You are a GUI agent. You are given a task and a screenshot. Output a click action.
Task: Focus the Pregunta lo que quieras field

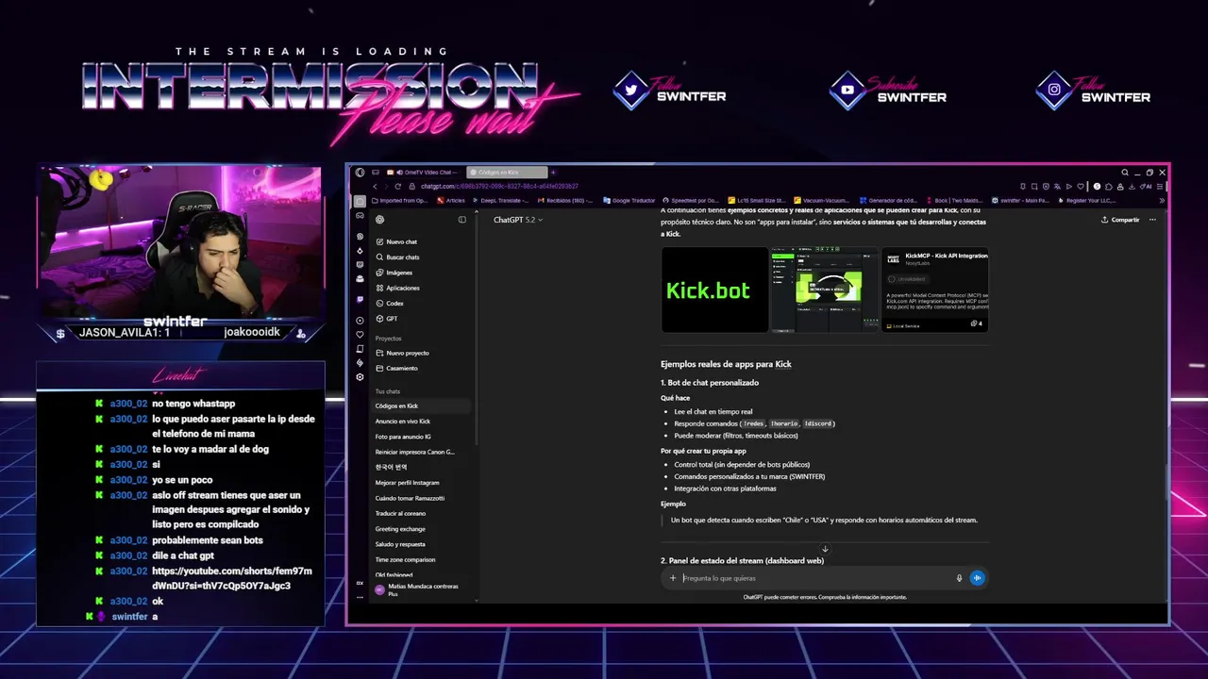point(816,578)
